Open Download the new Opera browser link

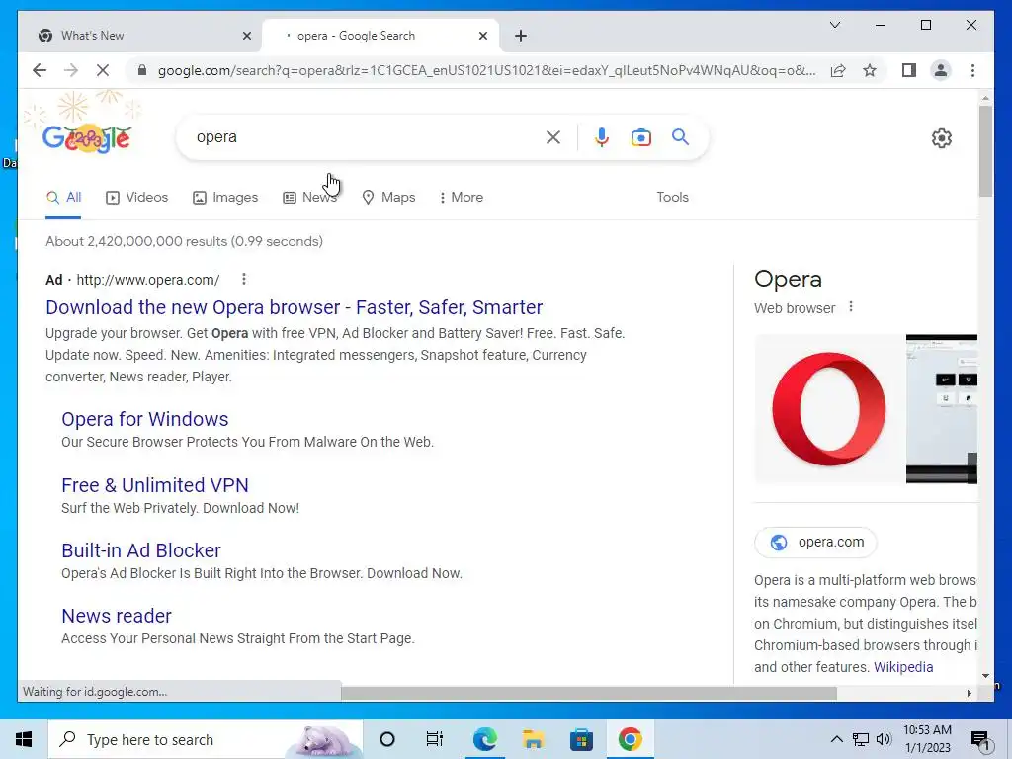294,308
